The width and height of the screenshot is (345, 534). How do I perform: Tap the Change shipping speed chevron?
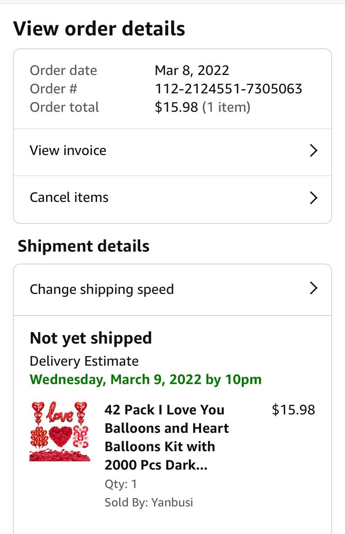pos(314,288)
